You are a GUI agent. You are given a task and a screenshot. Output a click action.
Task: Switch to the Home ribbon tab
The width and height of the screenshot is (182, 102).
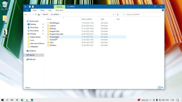35,10
